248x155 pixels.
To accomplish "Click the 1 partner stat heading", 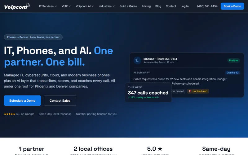I will pos(32,149).
